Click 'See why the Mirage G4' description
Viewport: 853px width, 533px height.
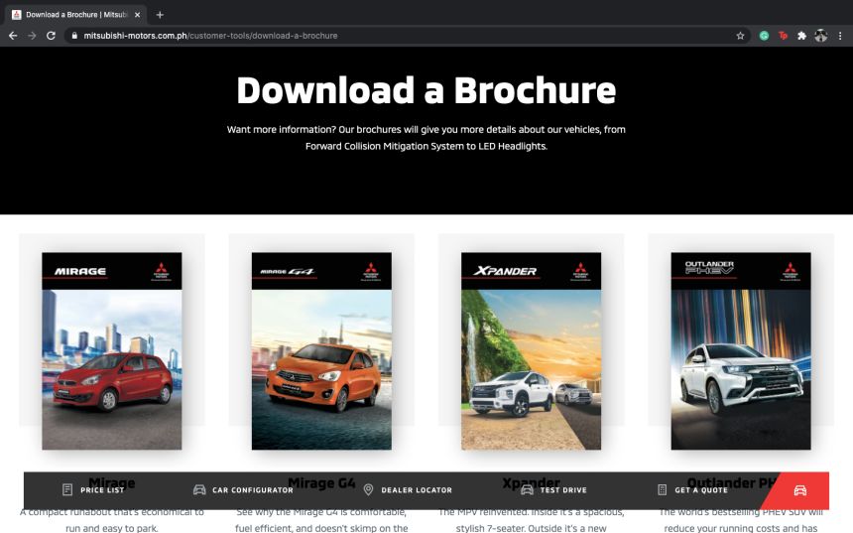(x=321, y=519)
